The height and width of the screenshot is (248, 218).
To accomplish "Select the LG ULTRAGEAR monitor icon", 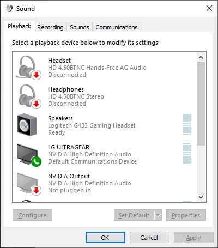I will pos(29,154).
